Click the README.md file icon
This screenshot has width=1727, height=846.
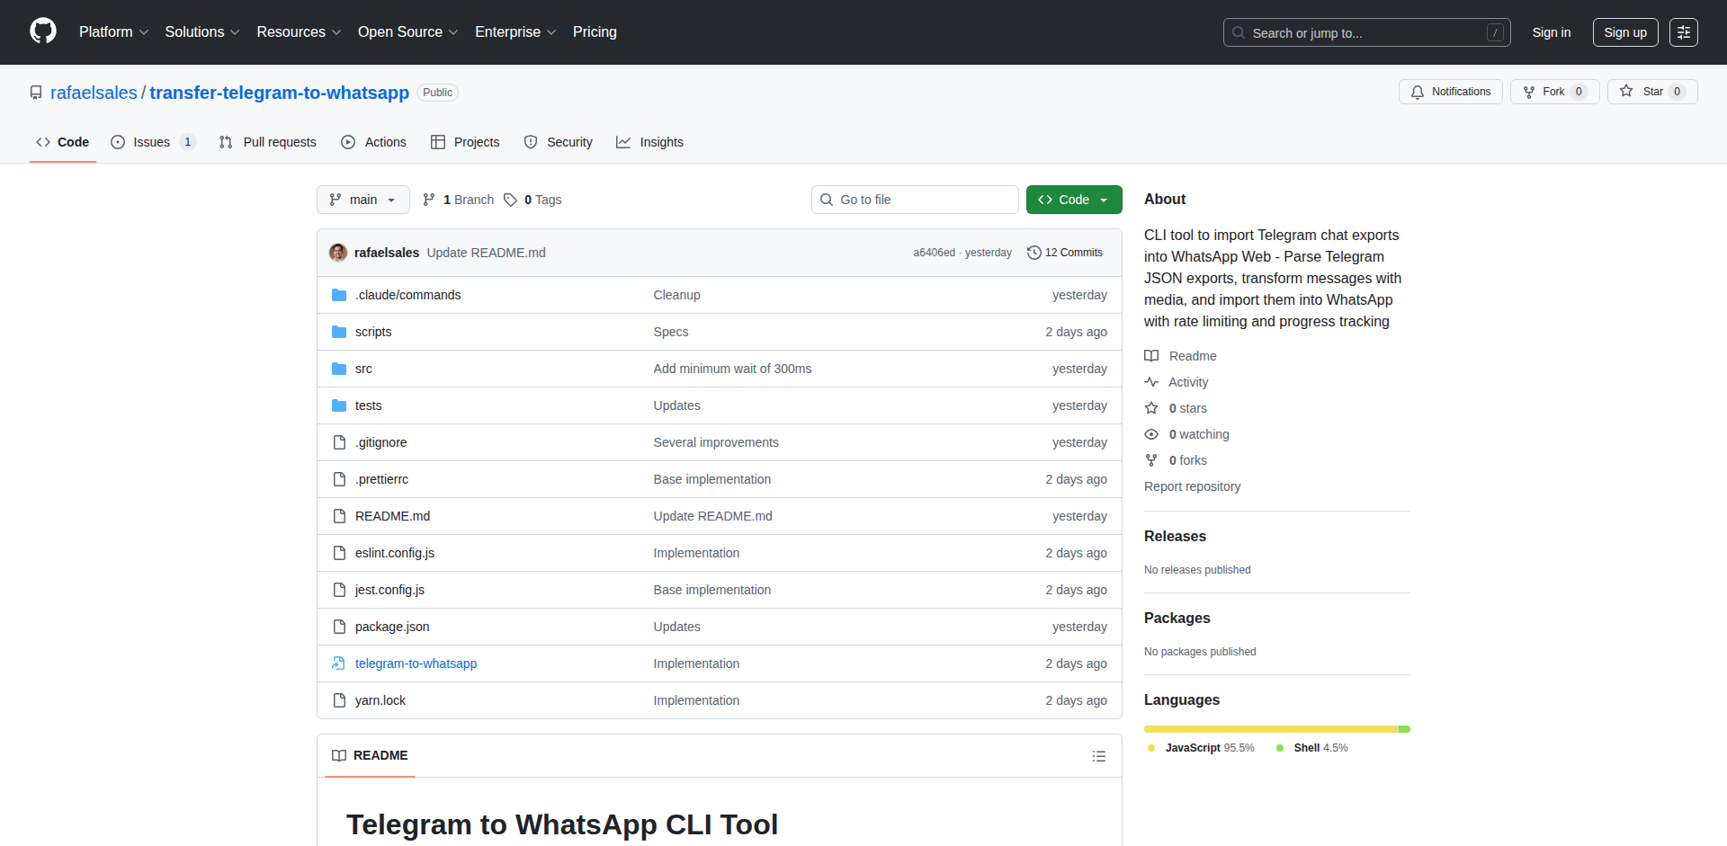pyautogui.click(x=339, y=516)
